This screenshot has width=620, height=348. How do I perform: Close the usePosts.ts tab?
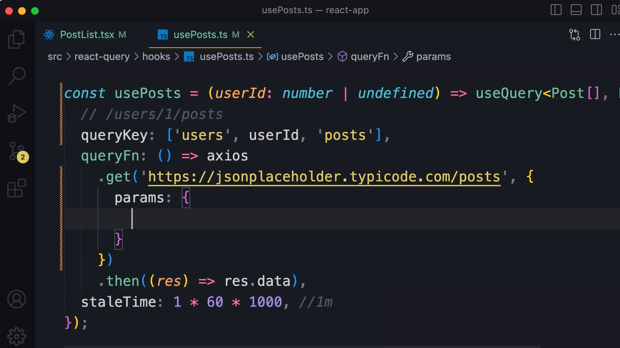point(251,34)
